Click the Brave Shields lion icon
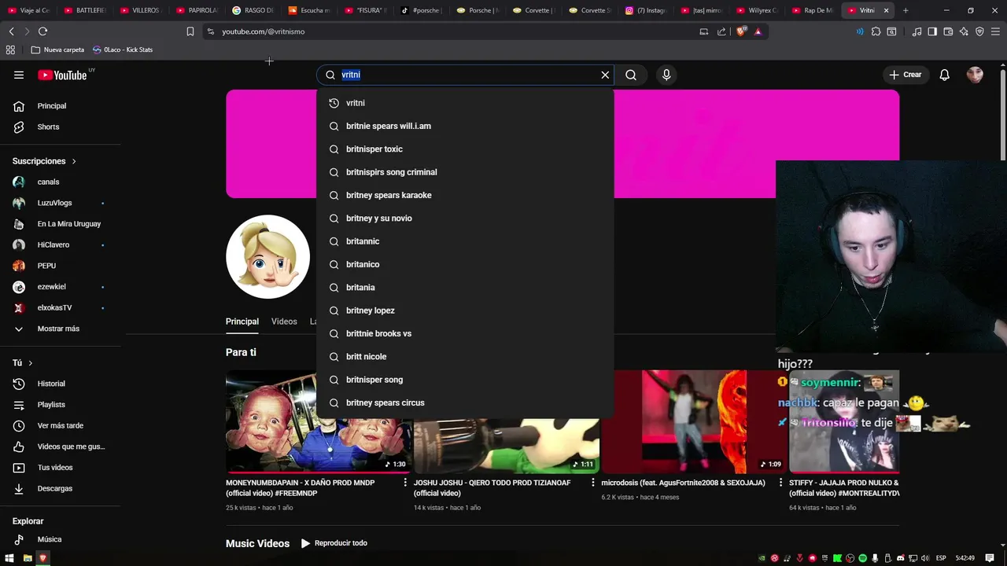The width and height of the screenshot is (1007, 566). coord(742,31)
